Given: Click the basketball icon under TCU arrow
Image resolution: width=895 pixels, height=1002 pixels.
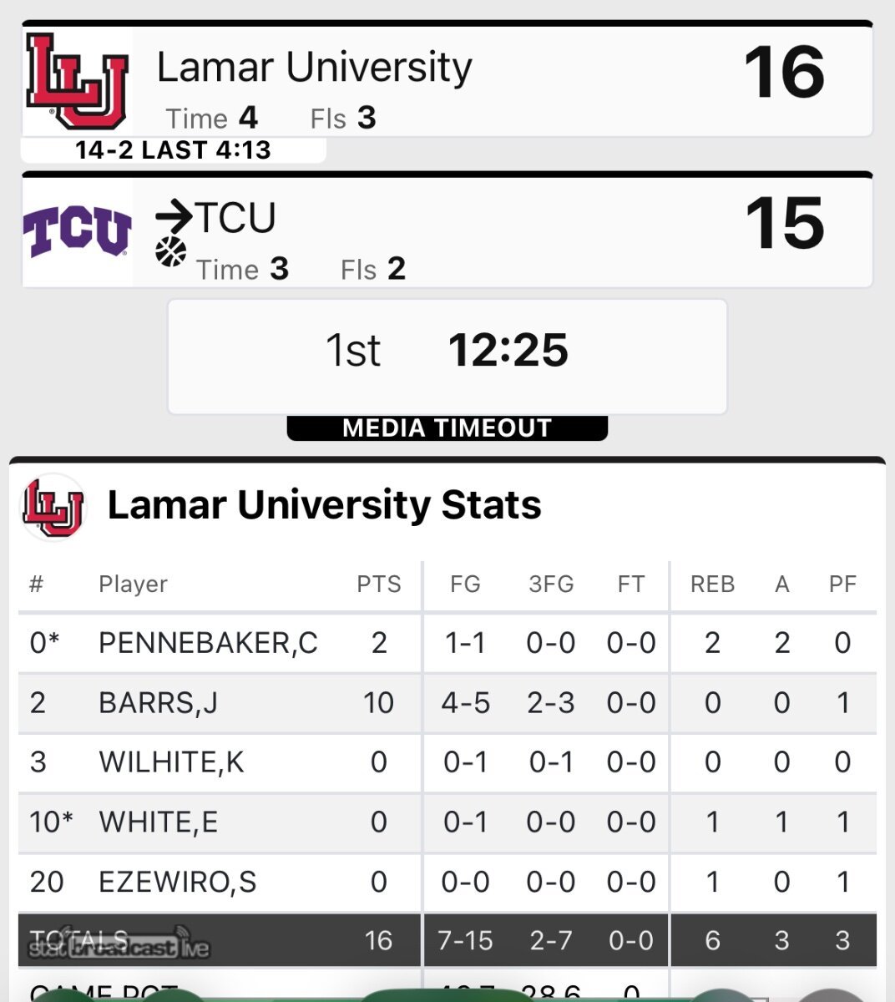Looking at the screenshot, I should click(x=171, y=251).
